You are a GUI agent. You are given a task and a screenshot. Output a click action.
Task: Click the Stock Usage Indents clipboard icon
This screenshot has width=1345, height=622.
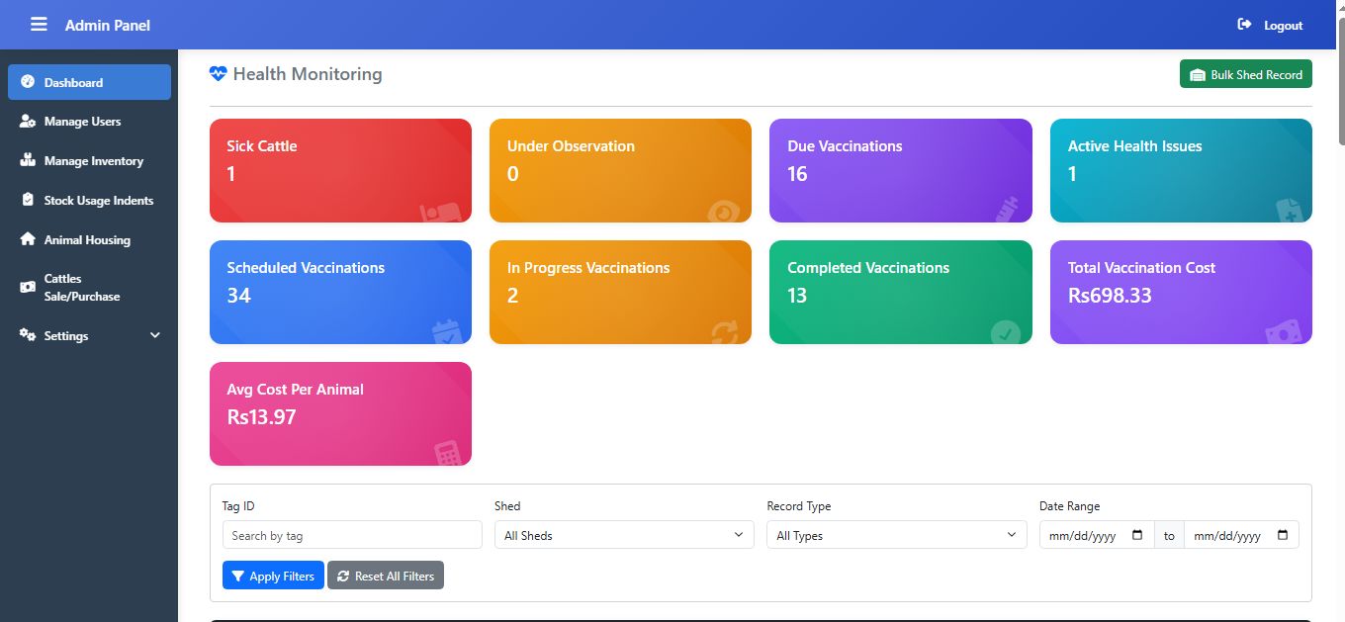(x=28, y=201)
